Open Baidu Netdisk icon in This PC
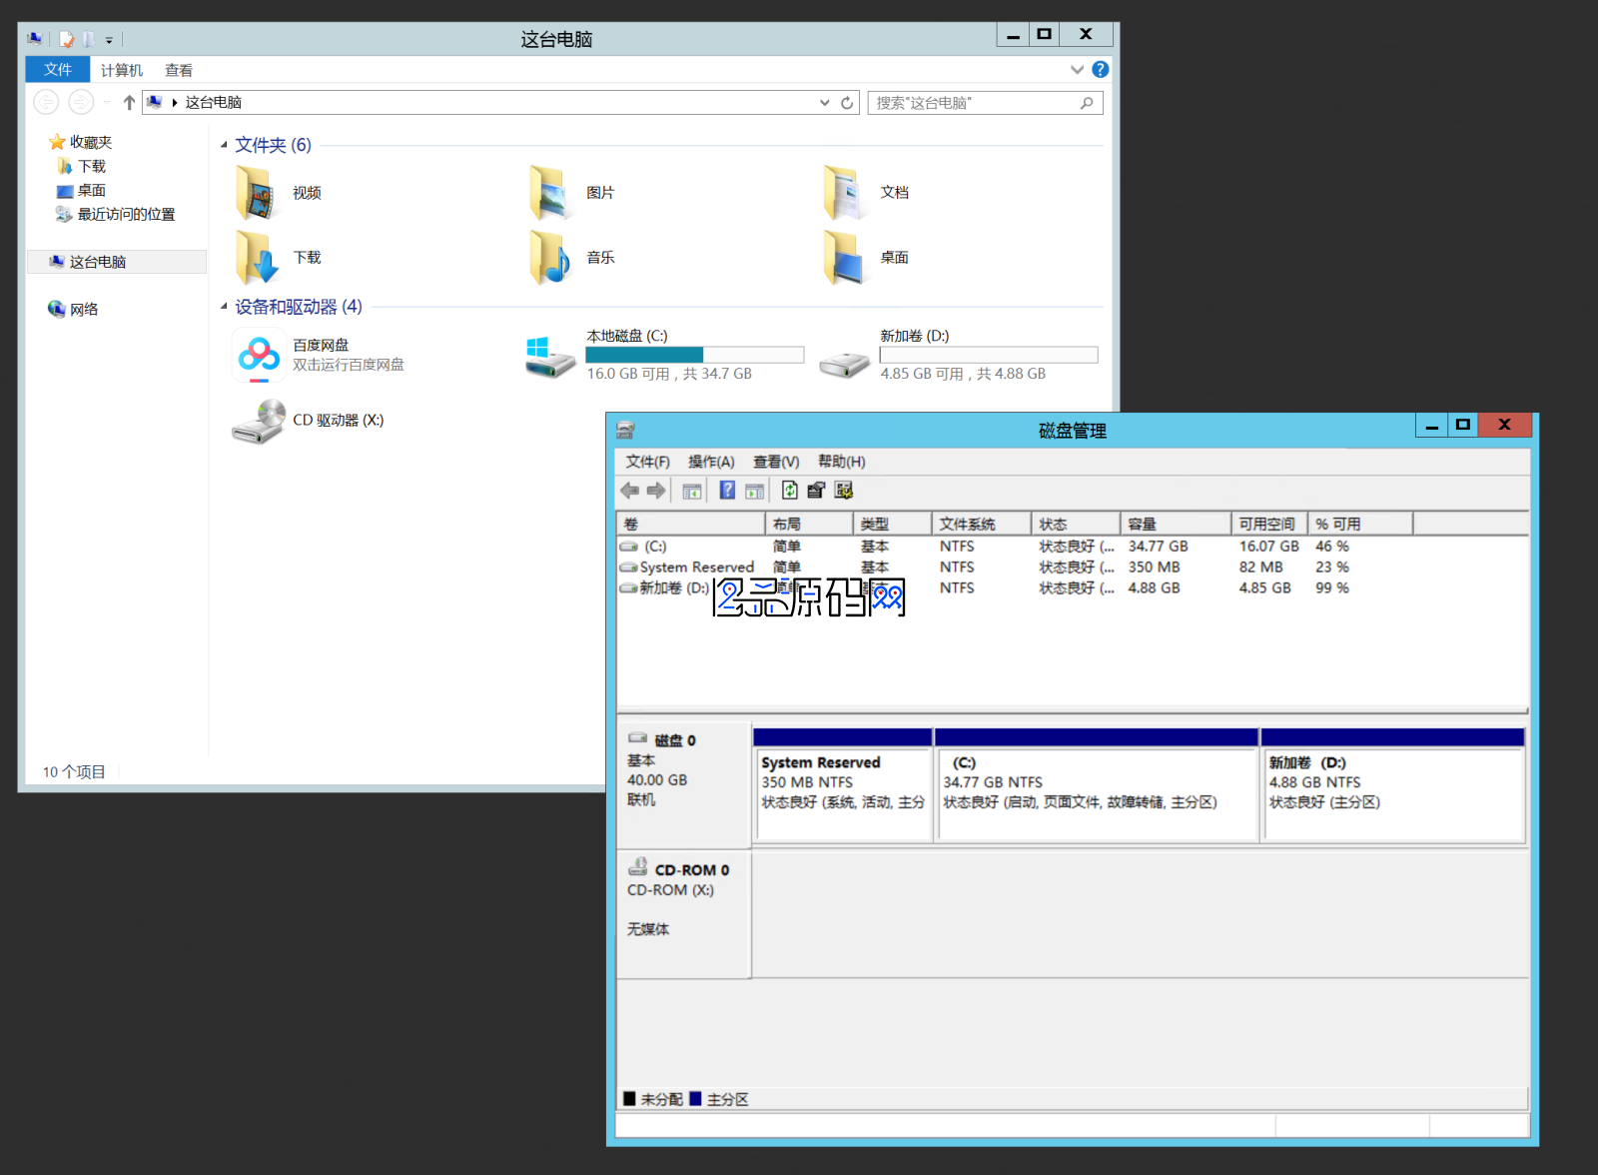This screenshot has height=1175, width=1598. pyautogui.click(x=259, y=357)
